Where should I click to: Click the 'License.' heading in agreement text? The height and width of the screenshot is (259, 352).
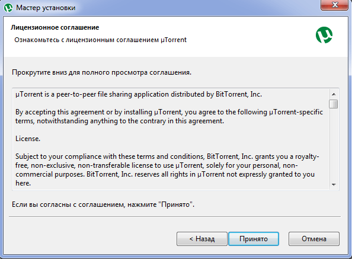[x=28, y=139]
